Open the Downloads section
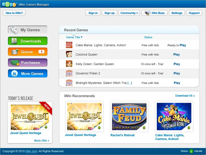Image resolution: width=206 pixels, height=155 pixels. pos(28,41)
